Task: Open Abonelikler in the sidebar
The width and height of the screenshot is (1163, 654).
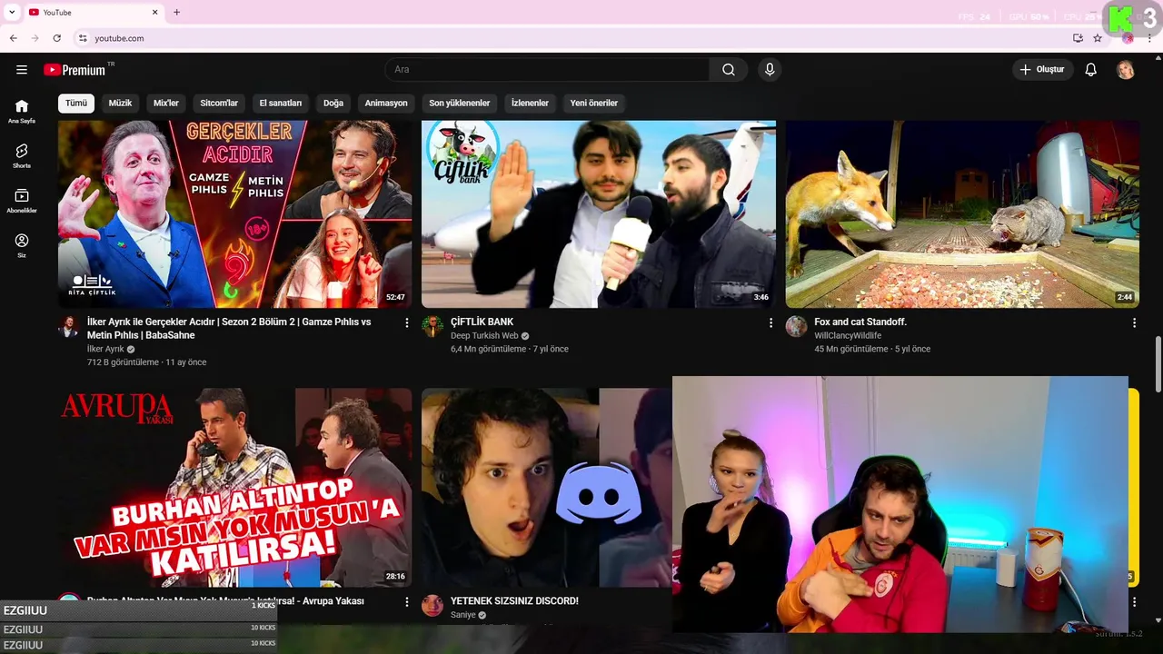Action: point(22,202)
